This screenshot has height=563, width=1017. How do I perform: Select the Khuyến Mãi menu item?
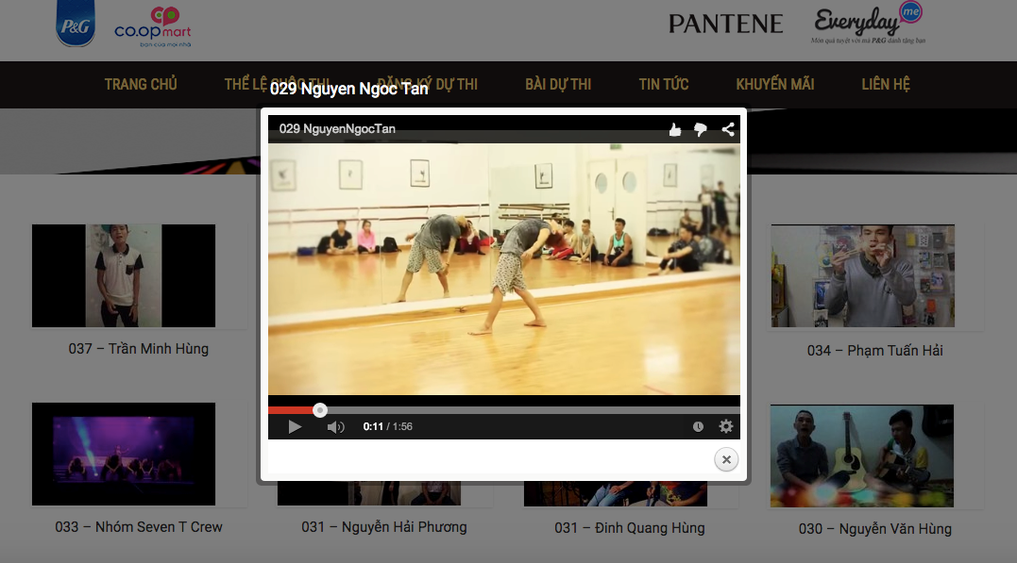tap(775, 85)
